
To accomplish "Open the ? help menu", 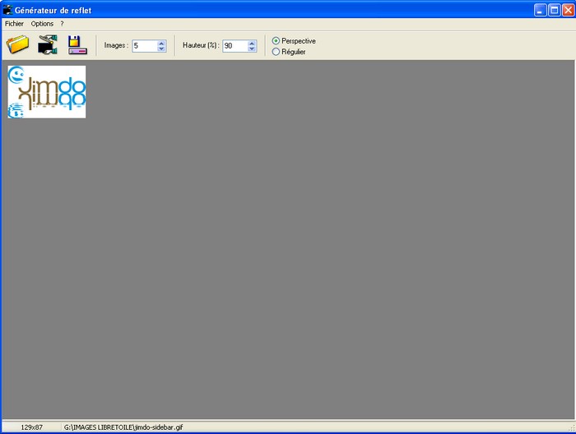I will 62,24.
